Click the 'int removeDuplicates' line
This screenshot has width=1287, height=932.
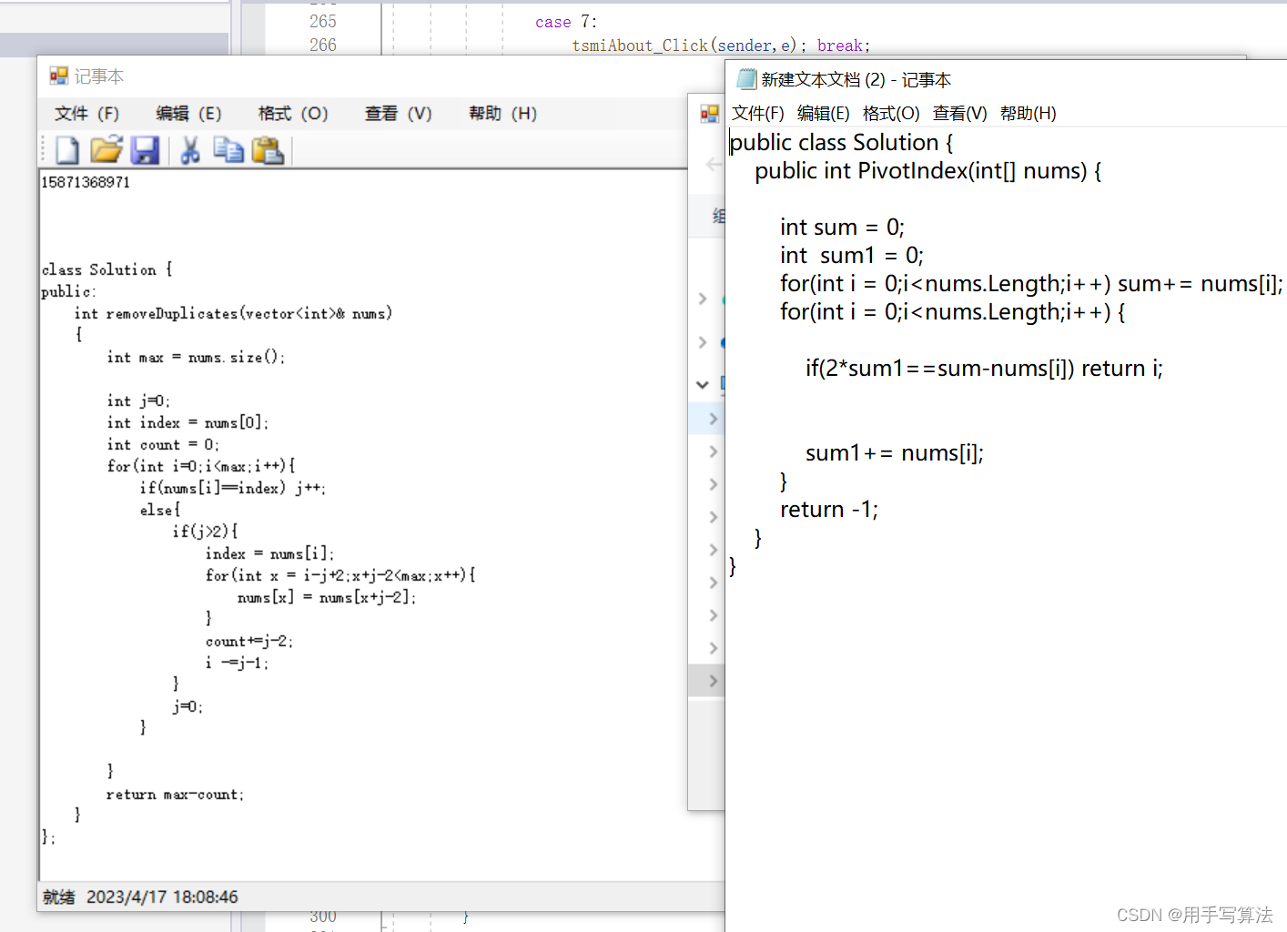pyautogui.click(x=233, y=313)
